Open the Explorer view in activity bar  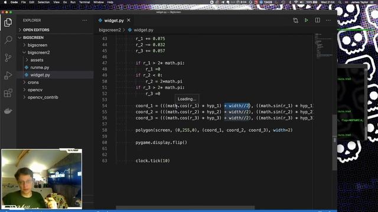(x=8, y=22)
